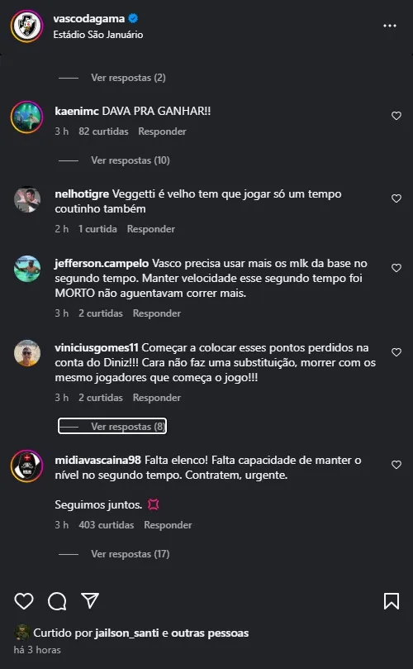Like midiavascaina98's Falta elenco comment
Viewport: 413px width, 669px height.
[396, 465]
